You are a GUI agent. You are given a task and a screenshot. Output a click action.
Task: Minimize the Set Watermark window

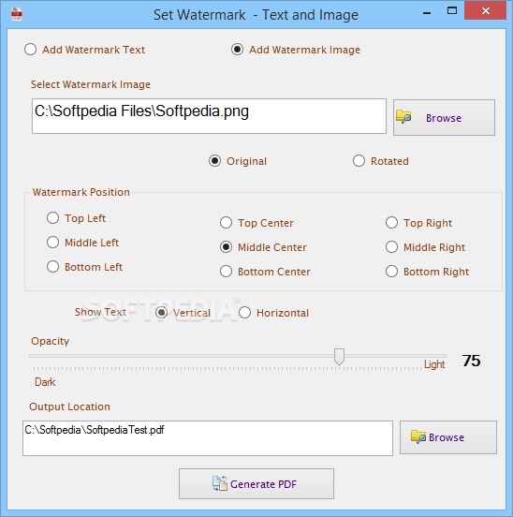click(x=427, y=12)
